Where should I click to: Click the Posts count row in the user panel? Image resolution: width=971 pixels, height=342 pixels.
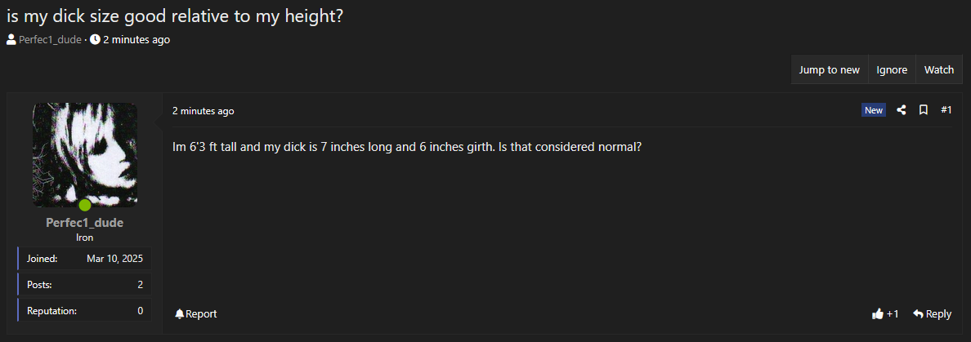click(x=85, y=284)
